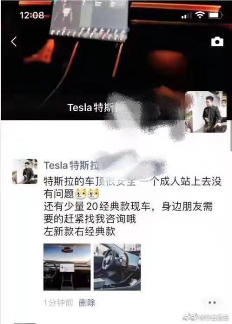Tap the 12:08 clock in the status bar

tap(32, 15)
